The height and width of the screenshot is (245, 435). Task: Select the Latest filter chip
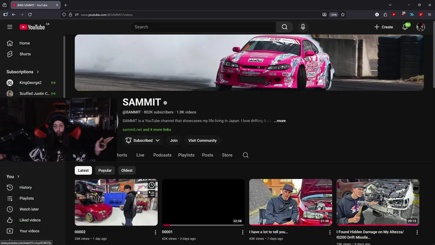tap(83, 170)
